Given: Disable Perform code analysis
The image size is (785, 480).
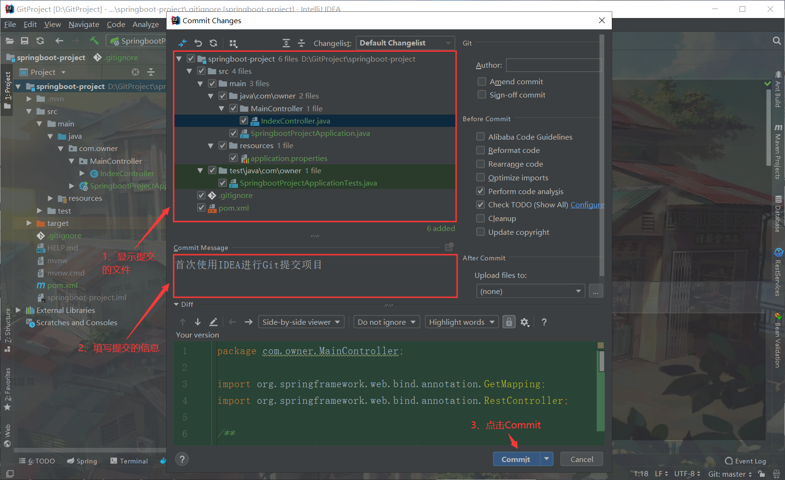Looking at the screenshot, I should 480,191.
